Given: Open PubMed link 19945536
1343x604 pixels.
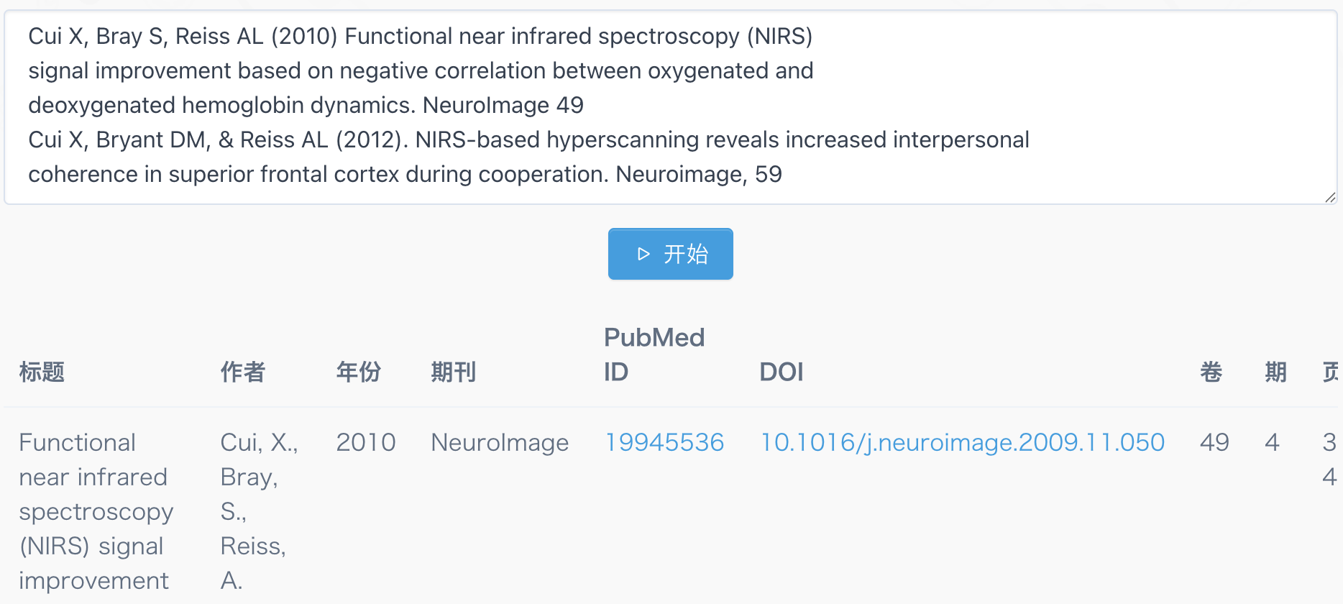Looking at the screenshot, I should click(664, 442).
